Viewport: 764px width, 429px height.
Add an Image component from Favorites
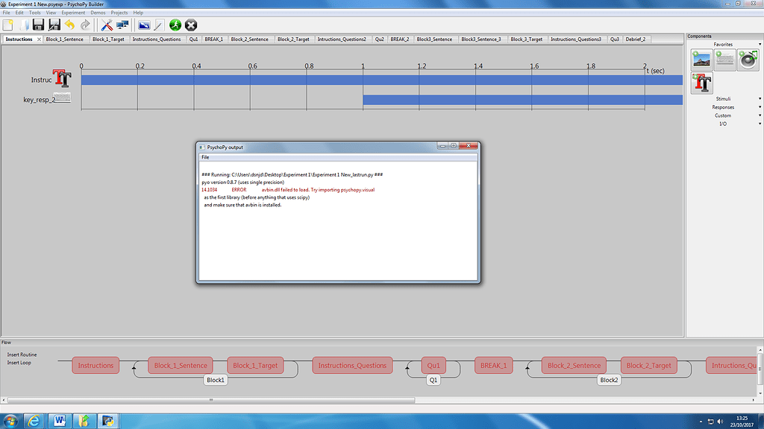pos(702,60)
